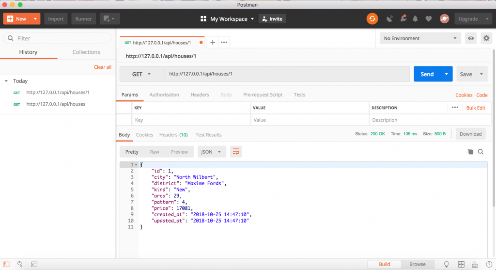Image resolution: width=496 pixels, height=270 pixels.
Task: Open Save button dropdown arrow
Action: (x=481, y=74)
